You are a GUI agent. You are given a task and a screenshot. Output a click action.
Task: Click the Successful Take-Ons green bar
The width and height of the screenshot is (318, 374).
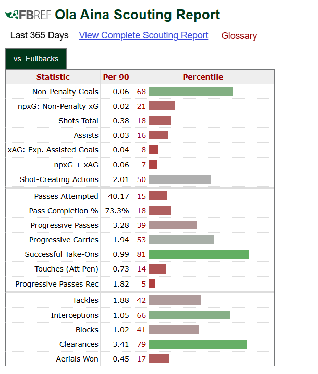coord(198,254)
